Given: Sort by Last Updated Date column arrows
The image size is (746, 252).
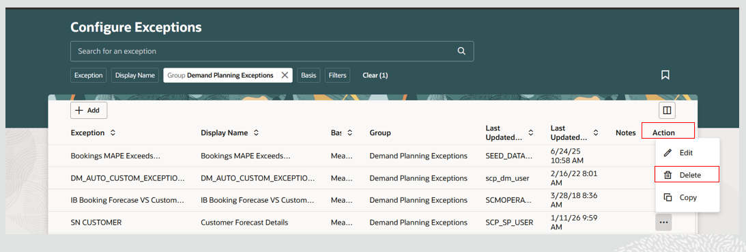Looking at the screenshot, I should pos(596,133).
